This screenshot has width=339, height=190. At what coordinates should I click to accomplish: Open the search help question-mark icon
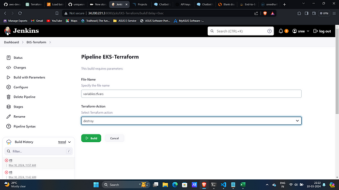coord(269,31)
